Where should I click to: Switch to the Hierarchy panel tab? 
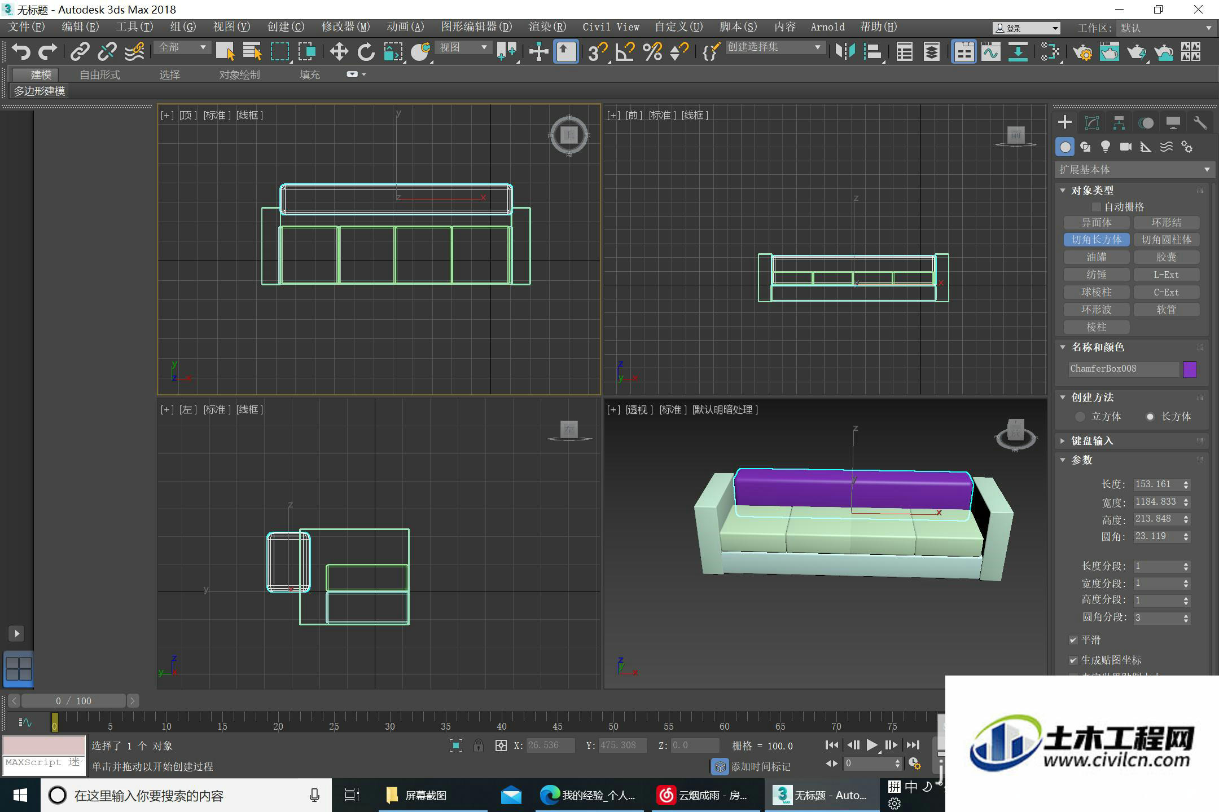coord(1119,122)
